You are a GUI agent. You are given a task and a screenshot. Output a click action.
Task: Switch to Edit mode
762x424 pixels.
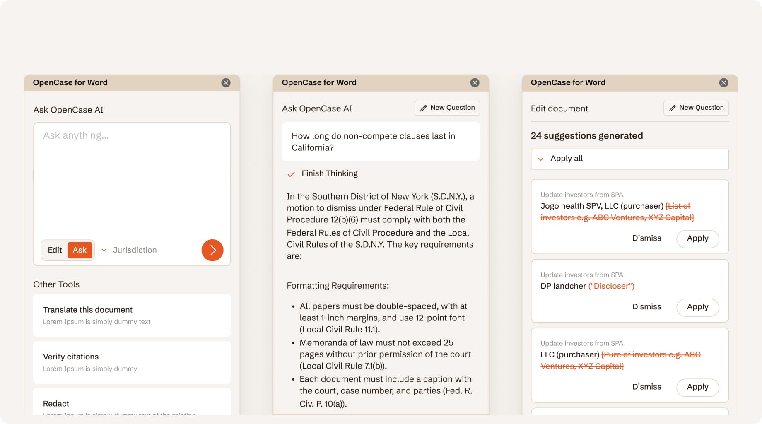click(x=54, y=250)
